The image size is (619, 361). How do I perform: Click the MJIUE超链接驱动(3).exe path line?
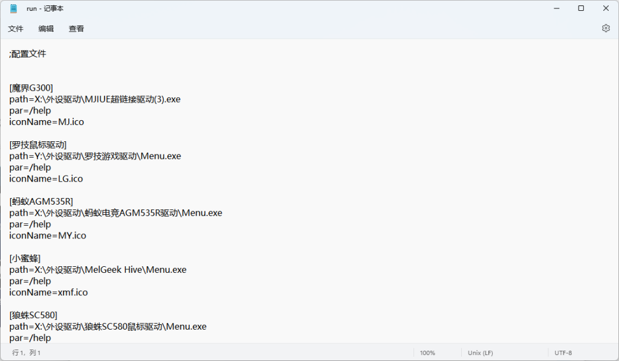(x=95, y=100)
